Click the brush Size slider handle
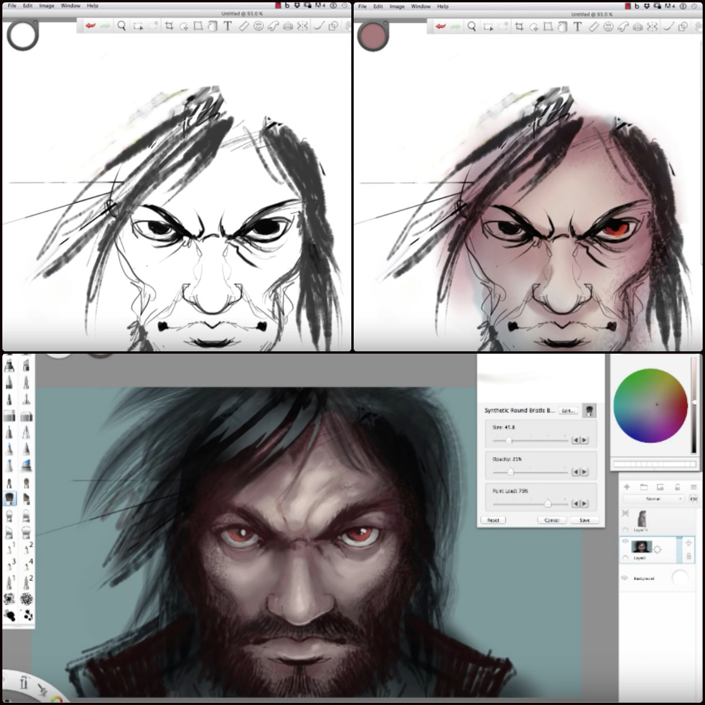This screenshot has width=705, height=705. (x=509, y=440)
